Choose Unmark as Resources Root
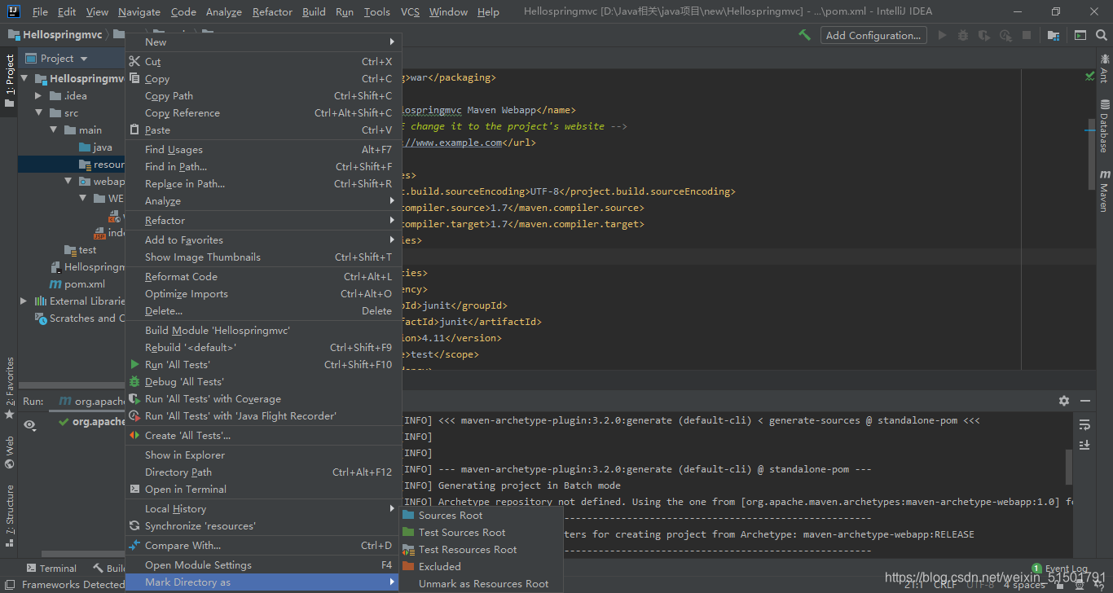 481,583
